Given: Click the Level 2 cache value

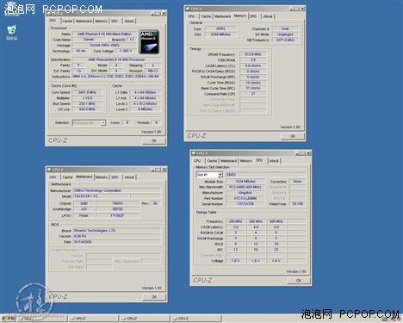Looking at the screenshot, I should pos(145,103).
